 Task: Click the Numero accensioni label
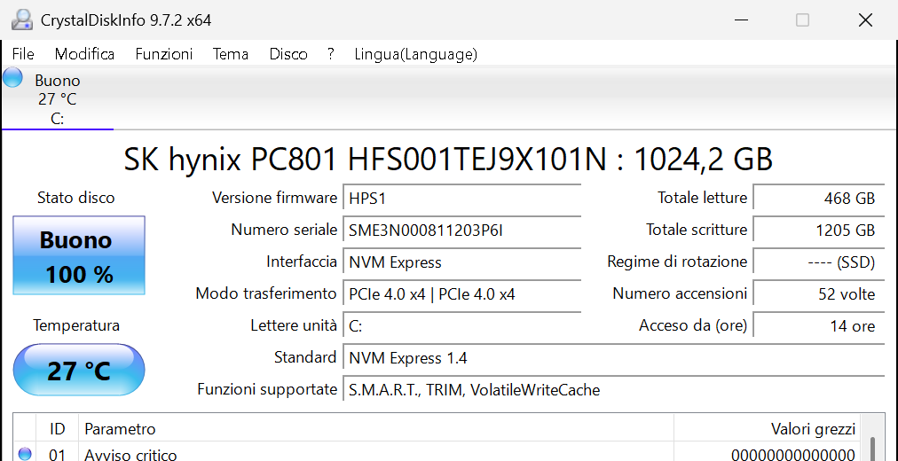pyautogui.click(x=680, y=294)
